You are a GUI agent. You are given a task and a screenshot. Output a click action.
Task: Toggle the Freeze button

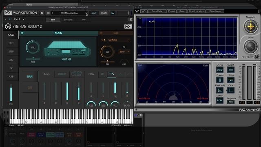(220, 80)
